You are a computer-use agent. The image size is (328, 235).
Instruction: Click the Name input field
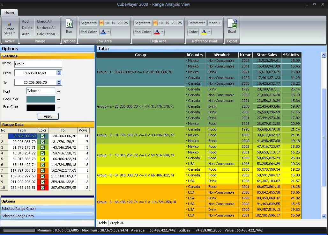tap(38, 64)
